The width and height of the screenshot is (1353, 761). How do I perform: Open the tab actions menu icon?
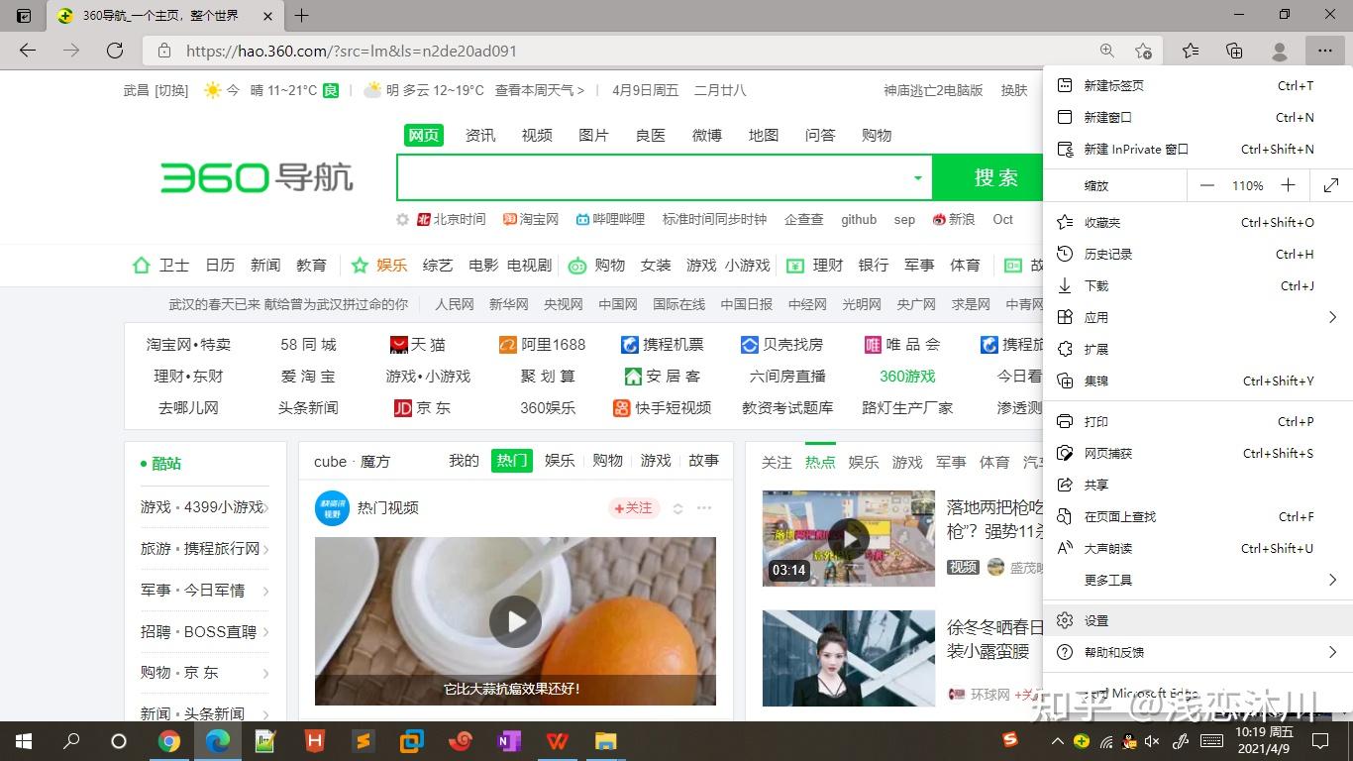click(x=24, y=16)
